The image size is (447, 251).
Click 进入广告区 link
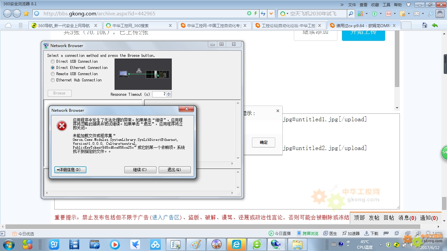coord(167,218)
